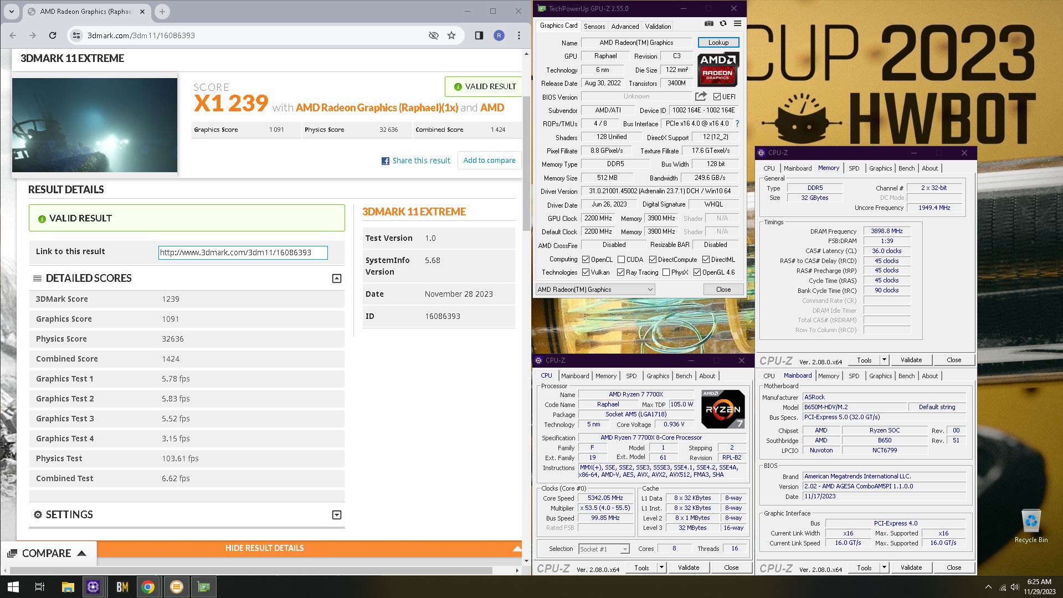This screenshot has width=1063, height=598.
Task: Open Task View on the taskbar
Action: (40, 587)
